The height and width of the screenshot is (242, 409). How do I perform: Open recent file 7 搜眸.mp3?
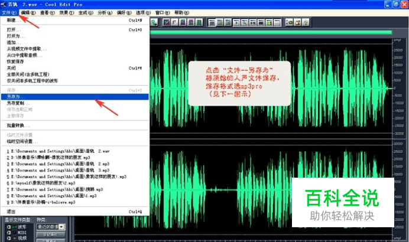coord(75,189)
